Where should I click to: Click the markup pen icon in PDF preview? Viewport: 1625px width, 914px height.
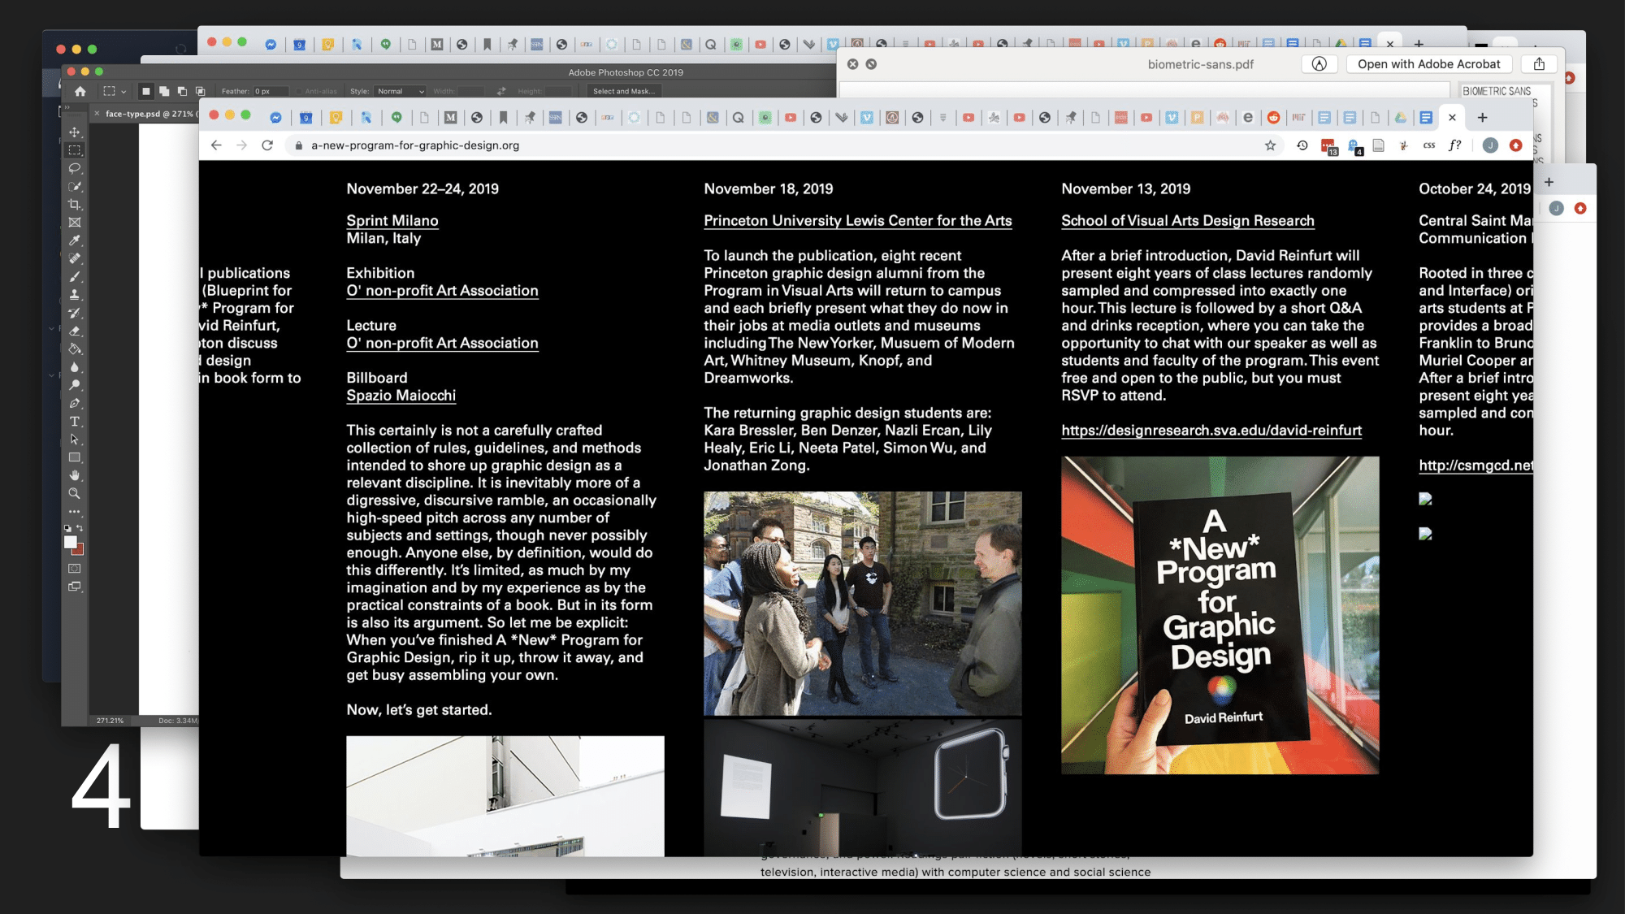[1319, 64]
